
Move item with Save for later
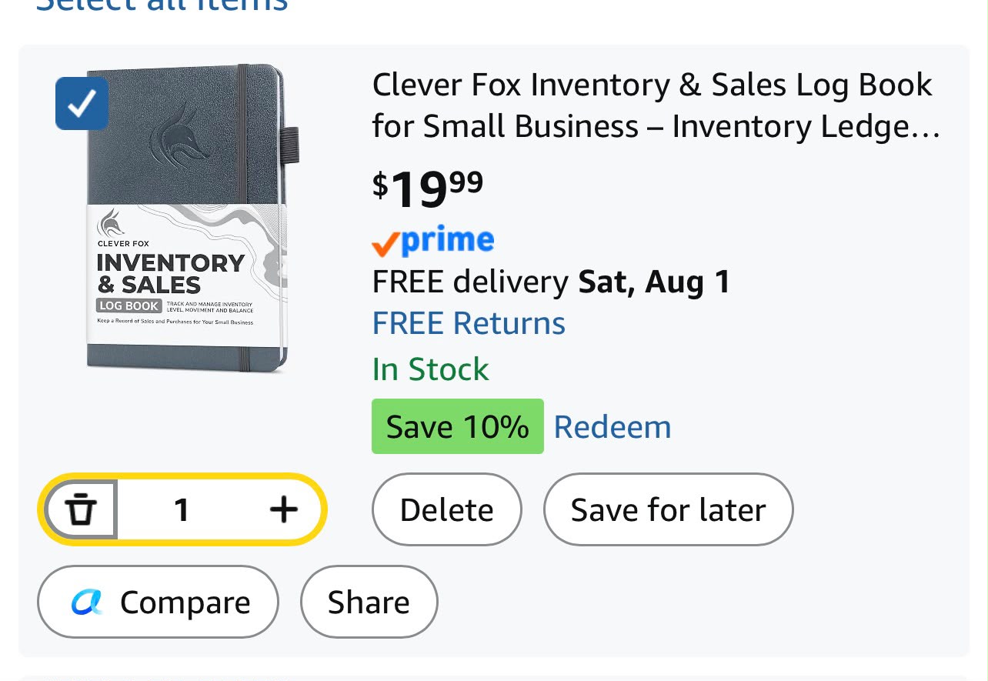(x=668, y=509)
